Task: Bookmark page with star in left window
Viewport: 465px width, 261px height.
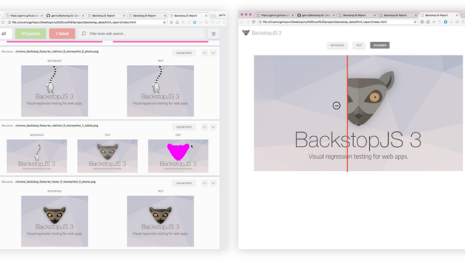Action: [x=164, y=22]
